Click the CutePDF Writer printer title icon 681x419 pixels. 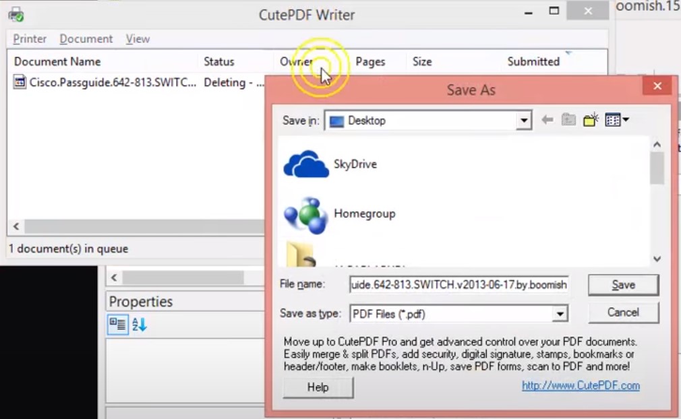click(16, 14)
